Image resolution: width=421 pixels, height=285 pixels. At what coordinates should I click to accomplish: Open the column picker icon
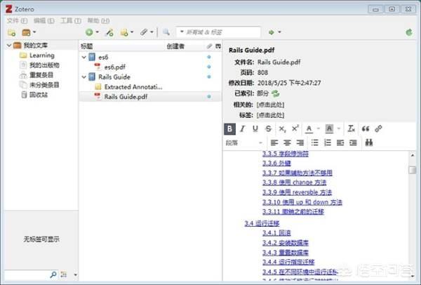tap(218, 46)
